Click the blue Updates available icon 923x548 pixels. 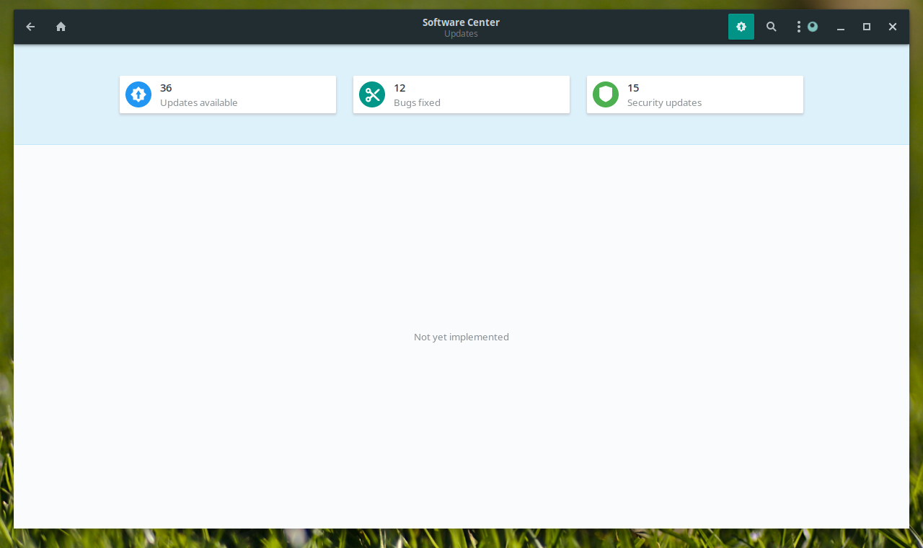[x=138, y=94]
